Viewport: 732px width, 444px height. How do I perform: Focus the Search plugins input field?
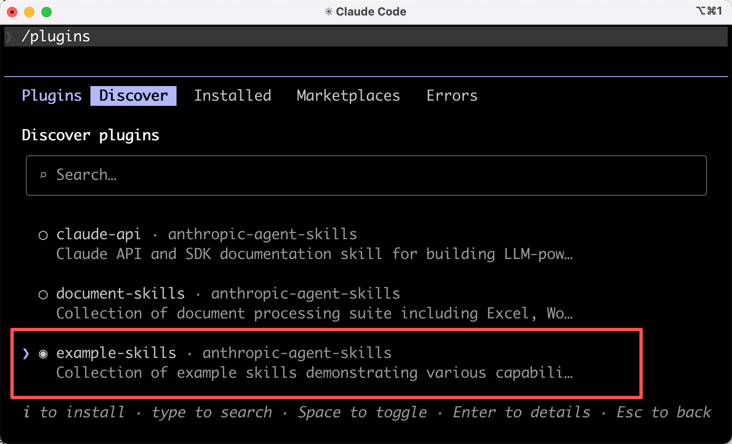[366, 176]
